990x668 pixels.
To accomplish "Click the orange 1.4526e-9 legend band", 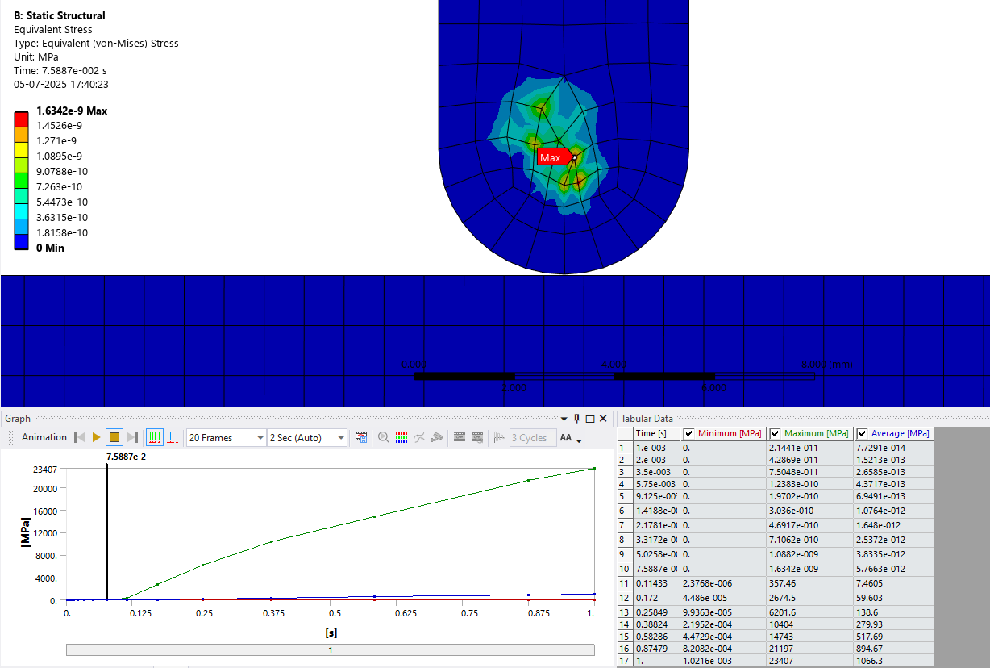I will coord(22,133).
